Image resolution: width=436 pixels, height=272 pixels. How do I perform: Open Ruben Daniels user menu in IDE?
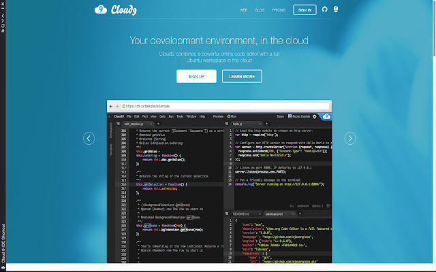299,116
